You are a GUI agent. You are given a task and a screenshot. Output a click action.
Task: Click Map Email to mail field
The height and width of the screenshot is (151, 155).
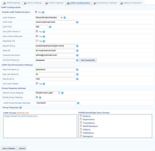pyautogui.click(x=55, y=79)
